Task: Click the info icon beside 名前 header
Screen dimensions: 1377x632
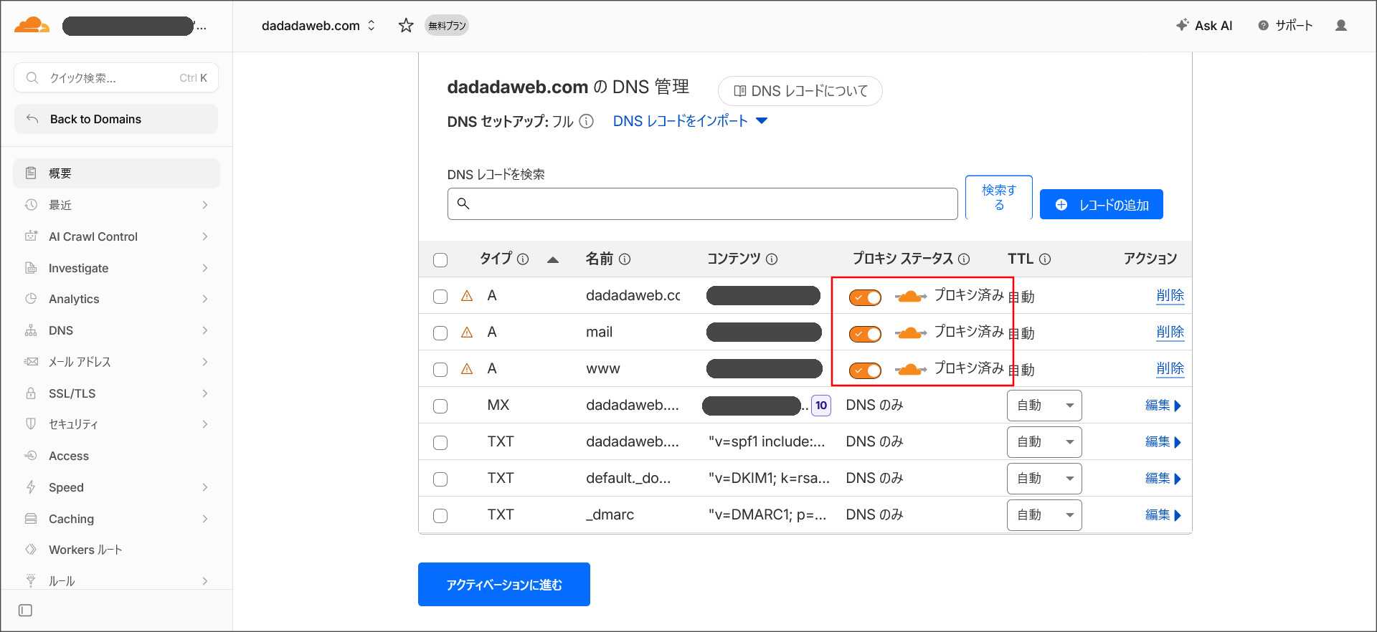Action: (x=625, y=259)
